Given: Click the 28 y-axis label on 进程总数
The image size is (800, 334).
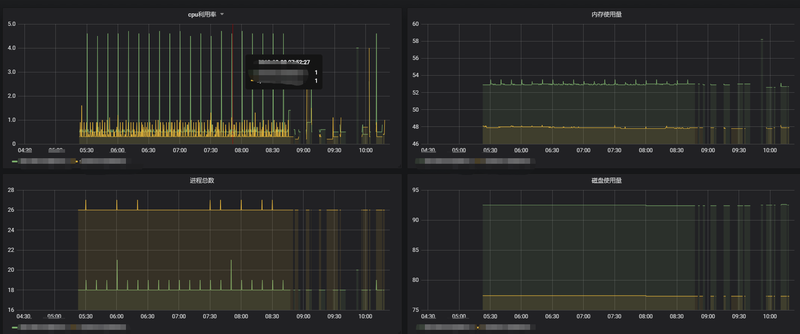Looking at the screenshot, I should click(11, 190).
